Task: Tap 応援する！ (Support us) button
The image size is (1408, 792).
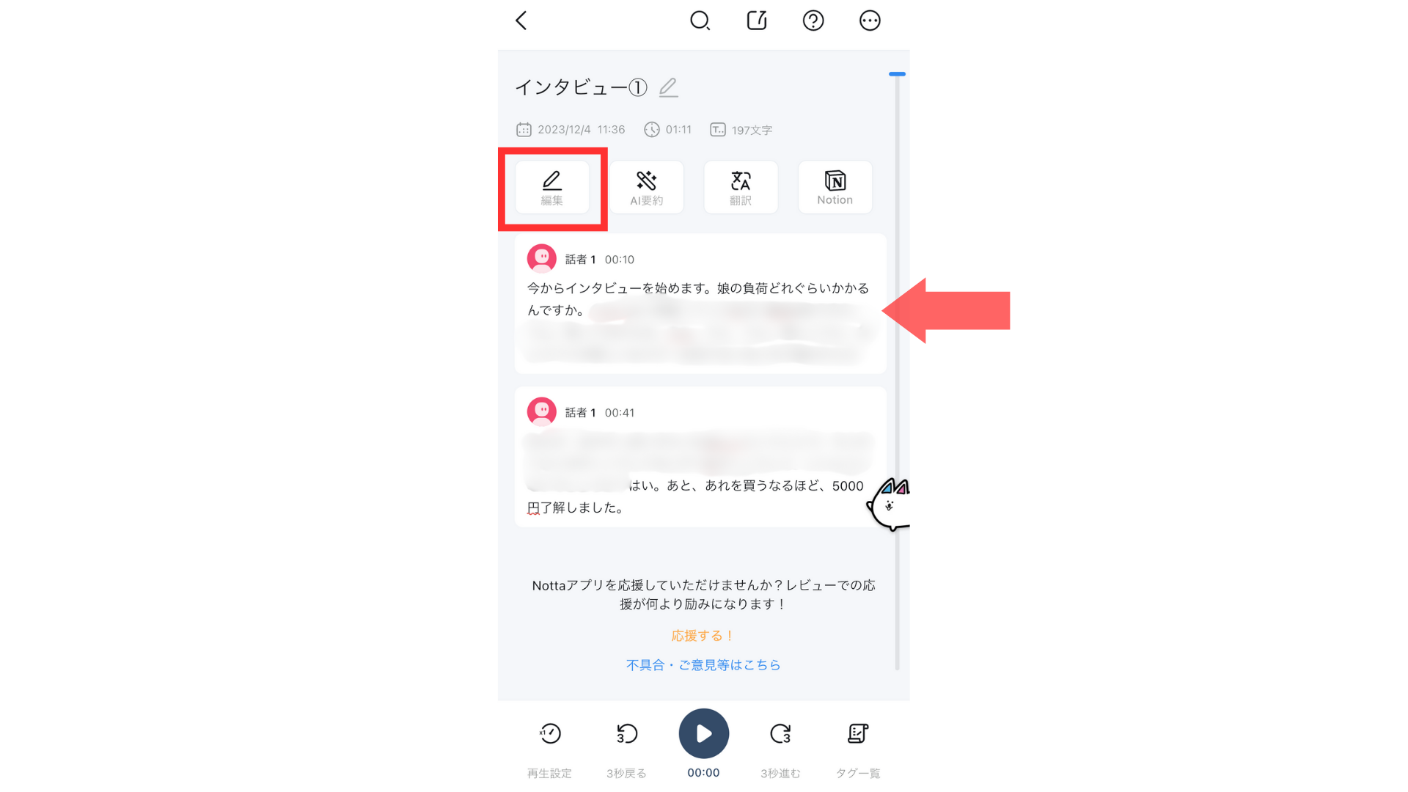Action: pos(702,635)
